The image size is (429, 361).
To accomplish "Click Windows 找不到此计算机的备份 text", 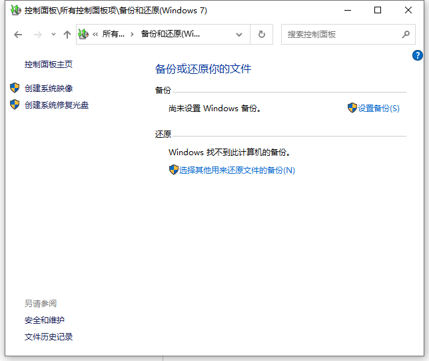I will coord(229,152).
